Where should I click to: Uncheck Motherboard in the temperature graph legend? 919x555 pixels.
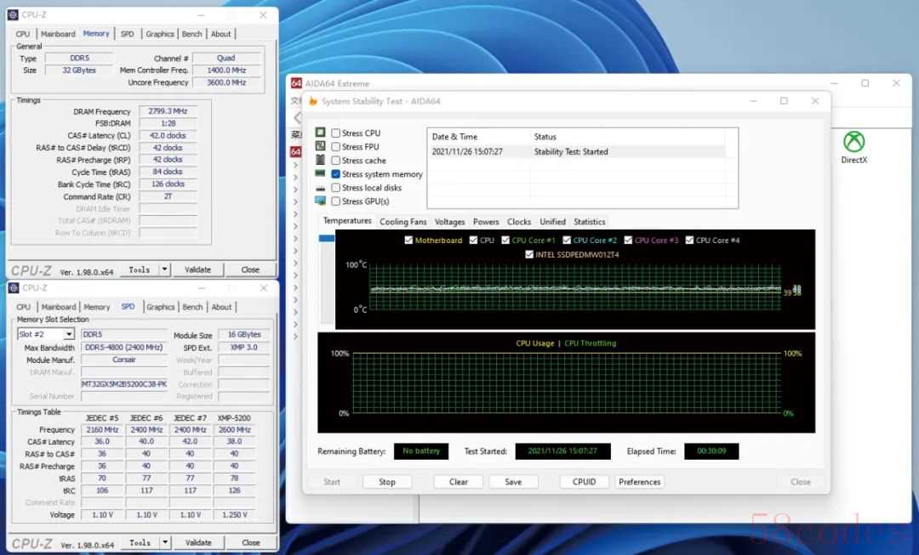point(408,240)
